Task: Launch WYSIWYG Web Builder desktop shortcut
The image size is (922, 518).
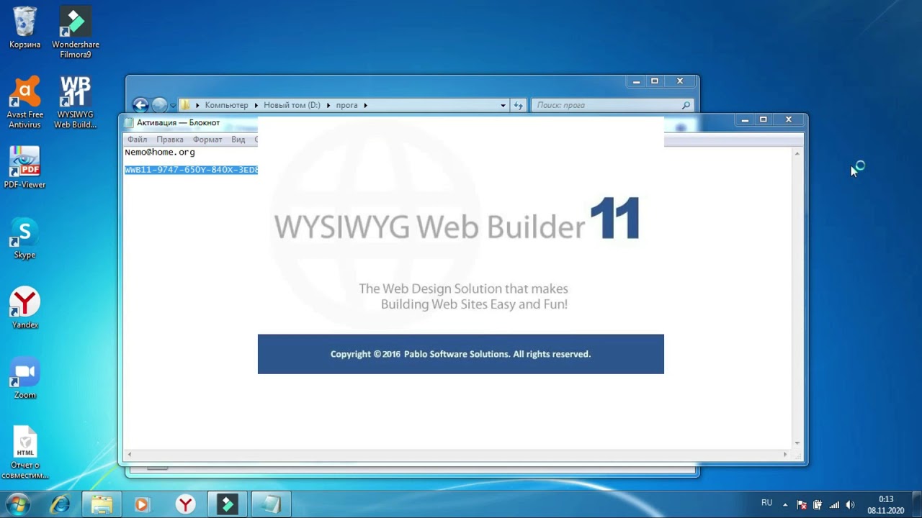Action: [x=76, y=102]
